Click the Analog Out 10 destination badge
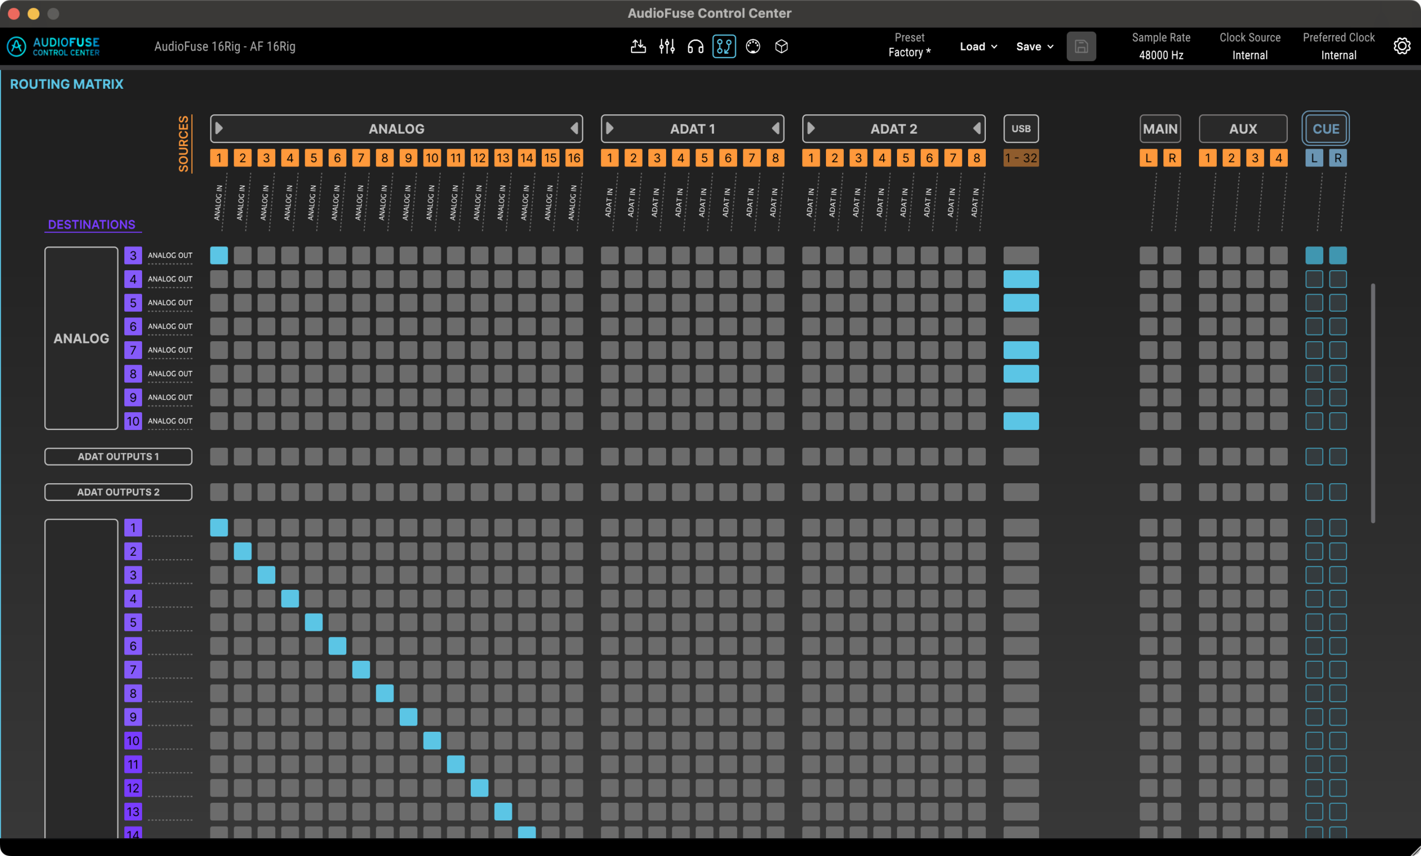This screenshot has height=856, width=1421. pos(133,421)
